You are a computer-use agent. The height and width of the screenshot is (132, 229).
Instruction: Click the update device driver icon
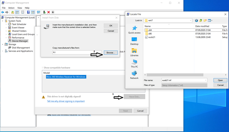[44, 12]
